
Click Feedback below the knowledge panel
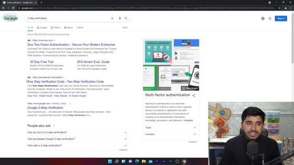[192, 142]
